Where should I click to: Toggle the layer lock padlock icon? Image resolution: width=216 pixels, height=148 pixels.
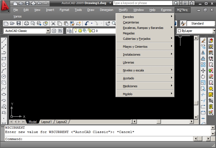(89, 31)
